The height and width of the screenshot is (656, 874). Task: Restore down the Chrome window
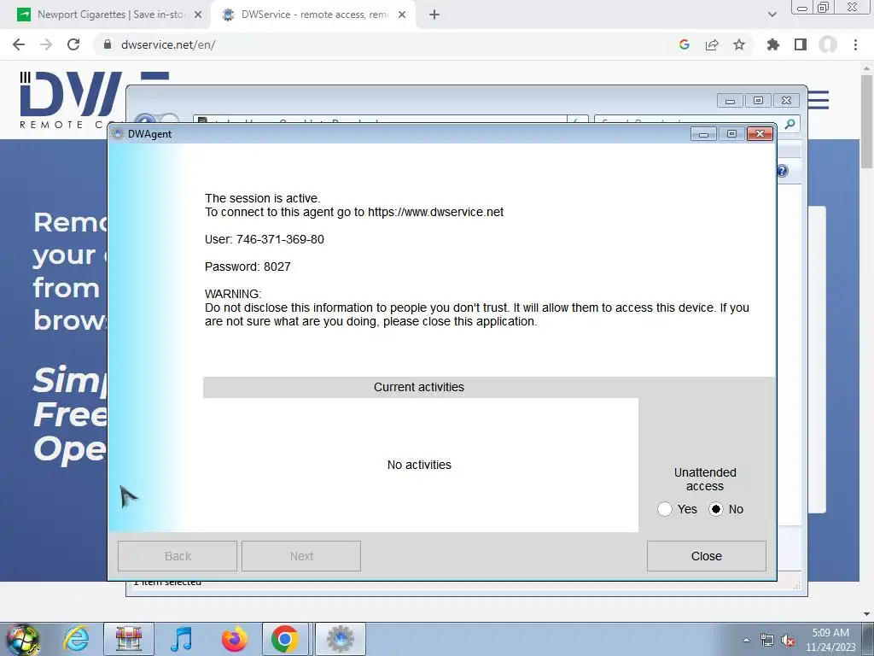[824, 7]
